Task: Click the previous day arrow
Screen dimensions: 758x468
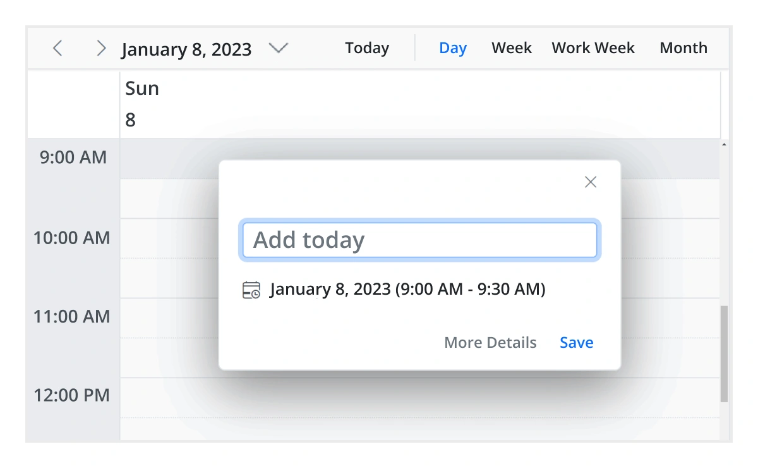Action: point(57,48)
